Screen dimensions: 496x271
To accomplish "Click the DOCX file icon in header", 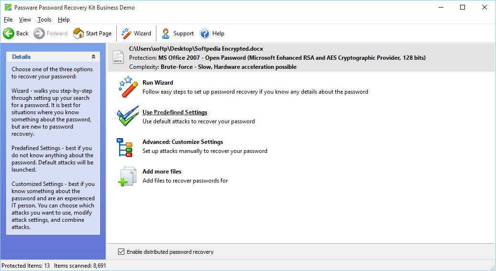I will pyautogui.click(x=118, y=57).
